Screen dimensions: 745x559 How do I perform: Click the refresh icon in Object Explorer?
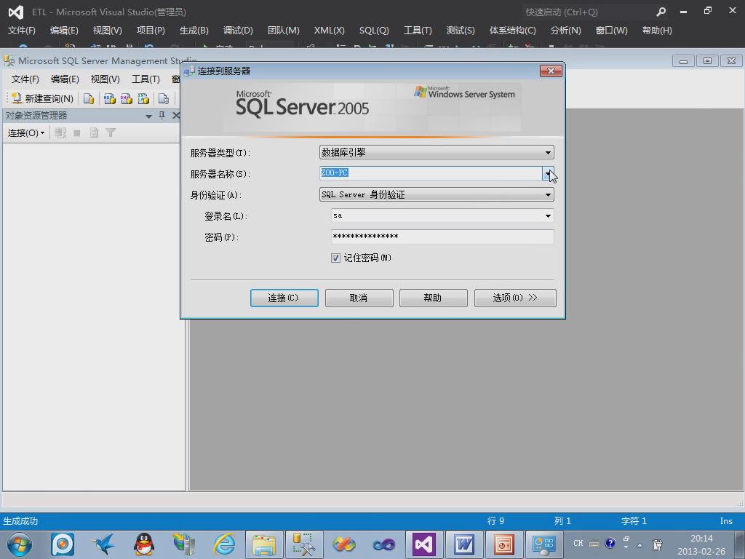coord(94,132)
